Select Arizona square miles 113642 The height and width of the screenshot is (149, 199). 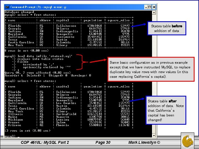coord(124,125)
